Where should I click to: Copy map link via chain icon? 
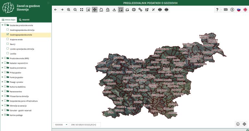[x=140, y=10]
